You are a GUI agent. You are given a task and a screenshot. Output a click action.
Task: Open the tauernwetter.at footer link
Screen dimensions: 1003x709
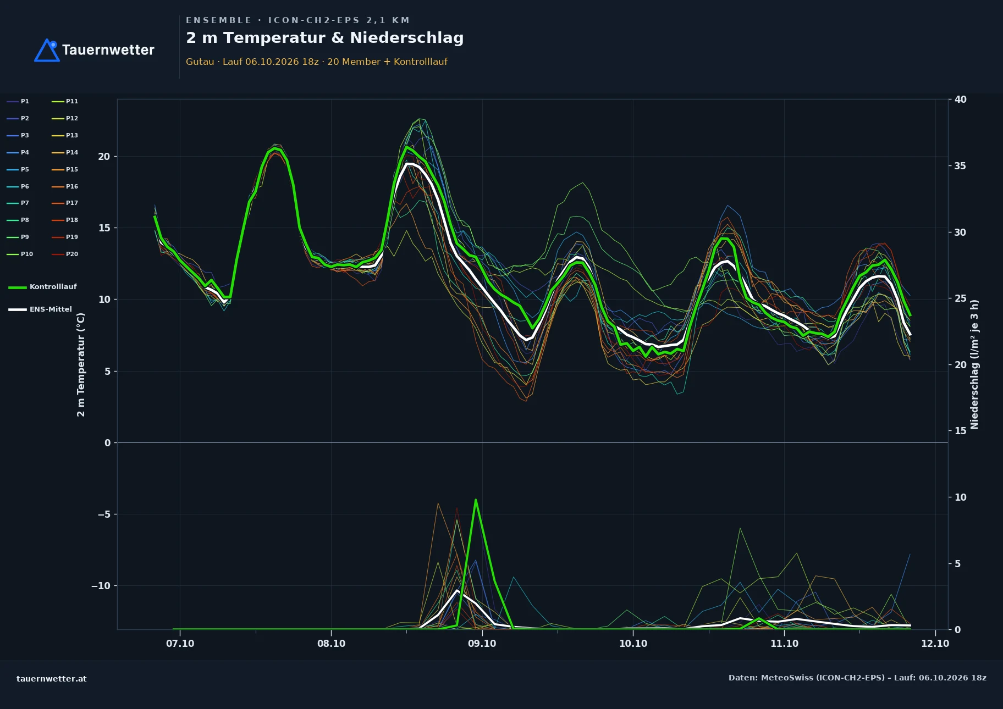(52, 679)
